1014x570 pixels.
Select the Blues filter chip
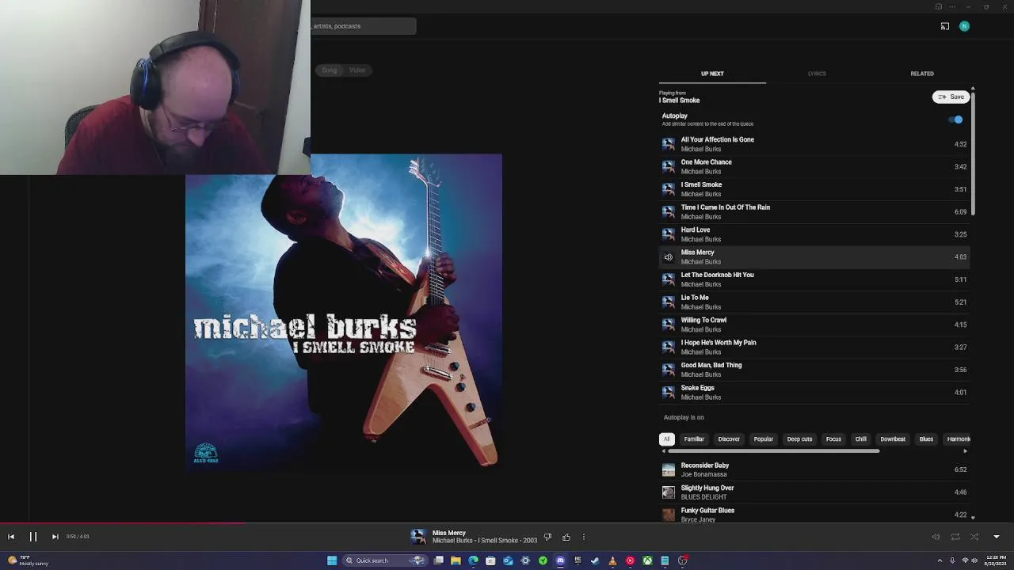tap(926, 439)
